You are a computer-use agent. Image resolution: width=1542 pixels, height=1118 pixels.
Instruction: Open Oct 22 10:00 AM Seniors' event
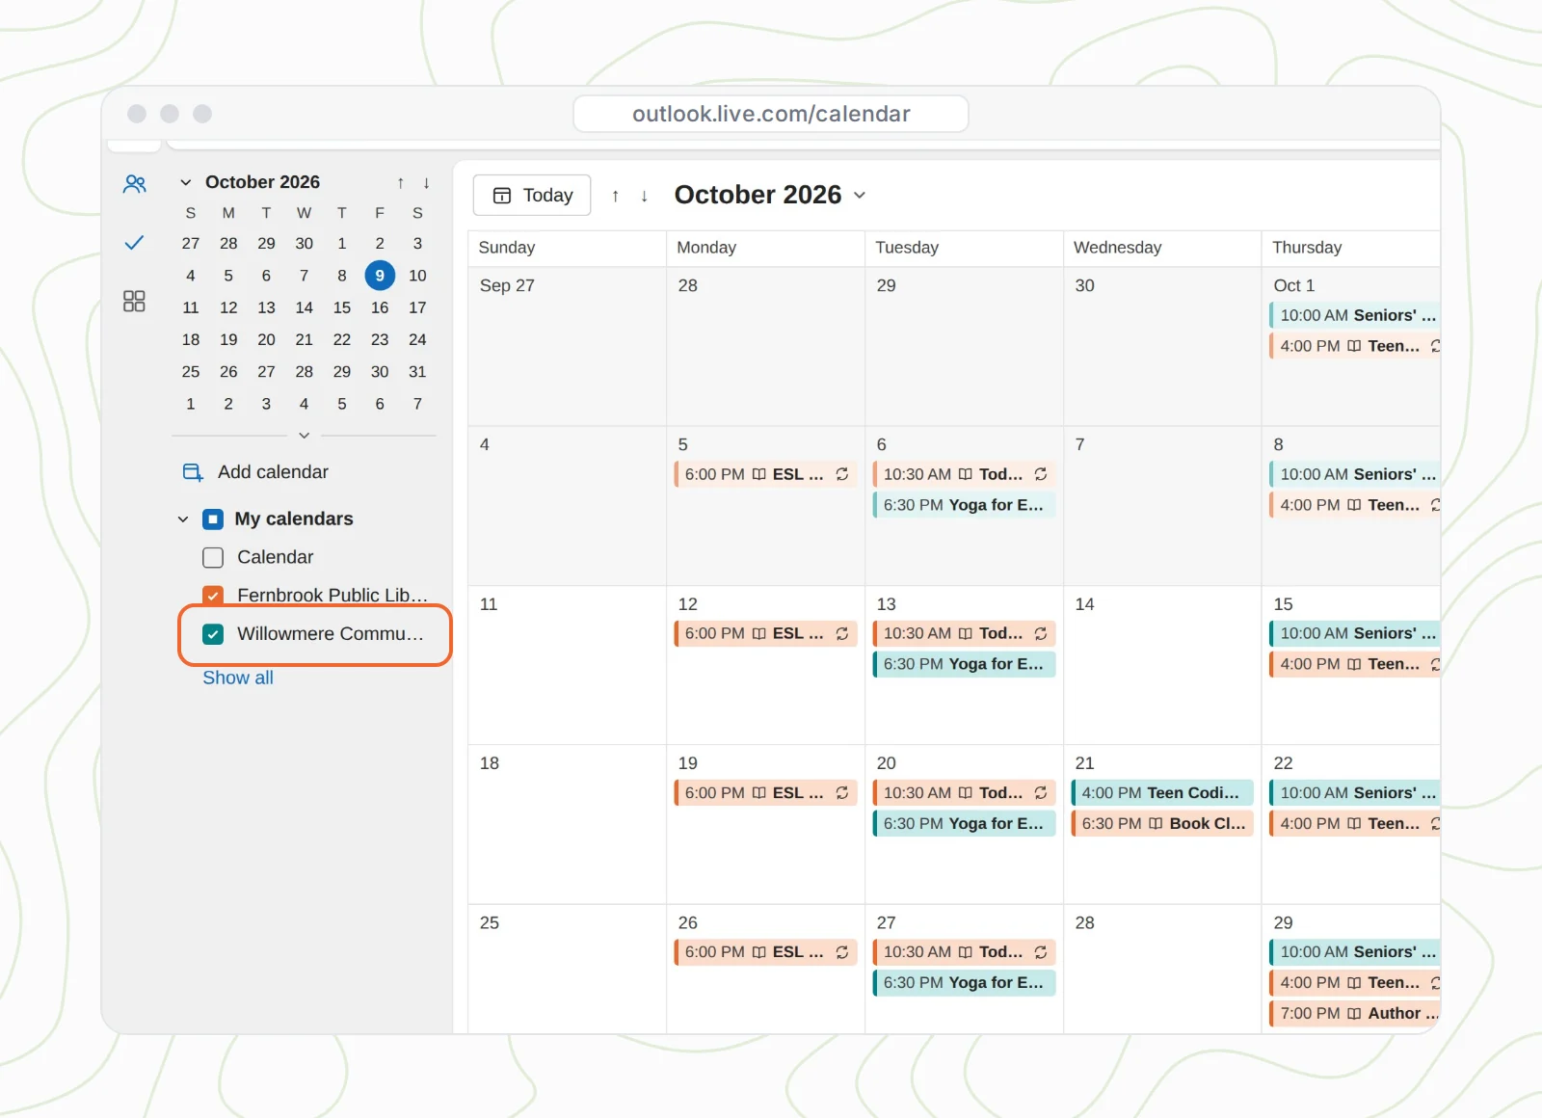tap(1355, 792)
